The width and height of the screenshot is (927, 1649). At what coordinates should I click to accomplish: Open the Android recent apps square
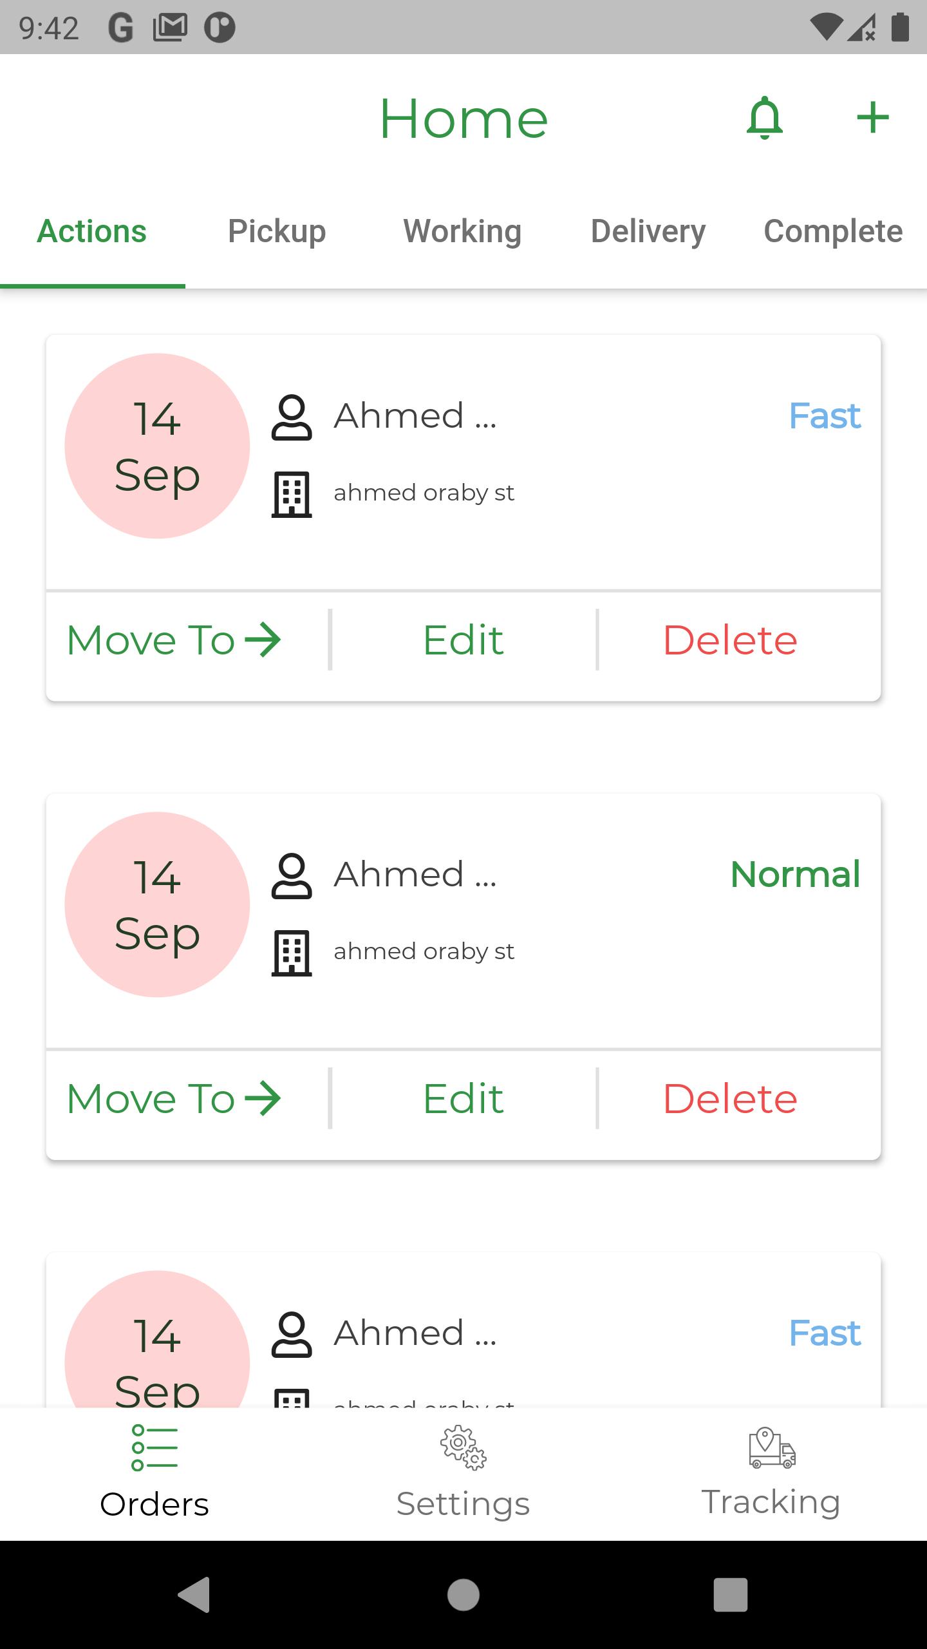[731, 1595]
